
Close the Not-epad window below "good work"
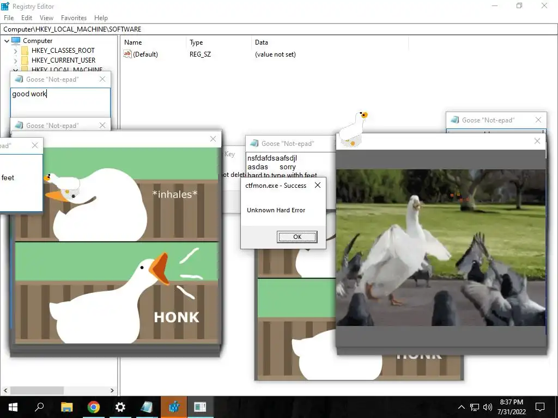102,125
